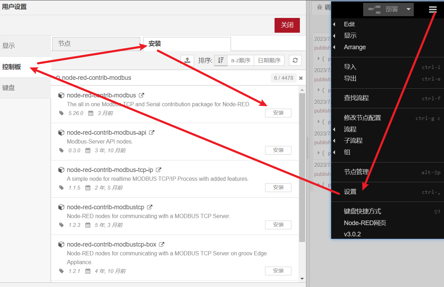Switch sorting to a-z顺序
Screen dimensions: 444x287
click(x=241, y=60)
